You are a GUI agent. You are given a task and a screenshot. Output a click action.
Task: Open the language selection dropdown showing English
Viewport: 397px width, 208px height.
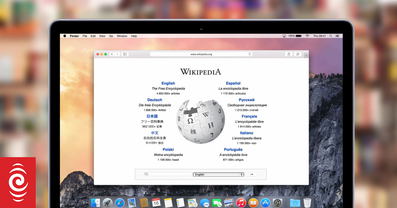(x=218, y=174)
